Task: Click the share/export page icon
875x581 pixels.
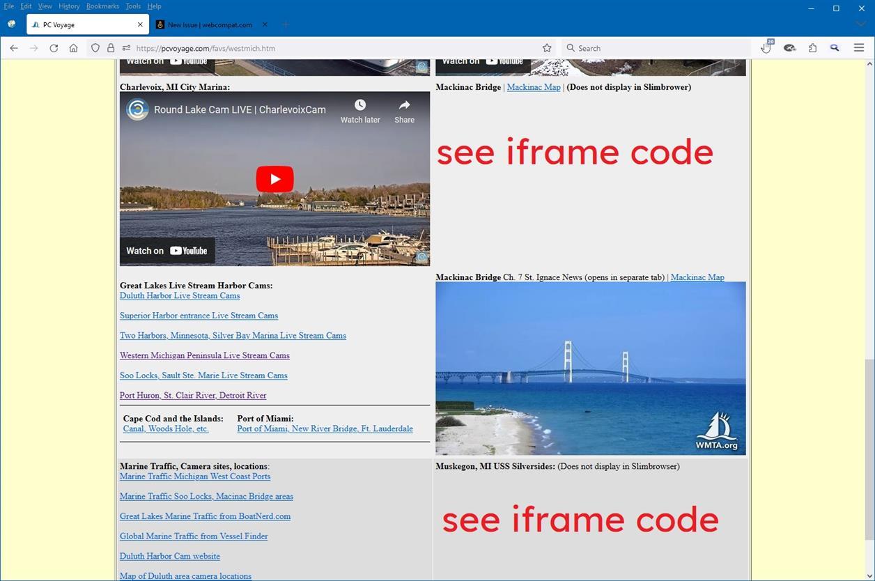Action: 812,47
